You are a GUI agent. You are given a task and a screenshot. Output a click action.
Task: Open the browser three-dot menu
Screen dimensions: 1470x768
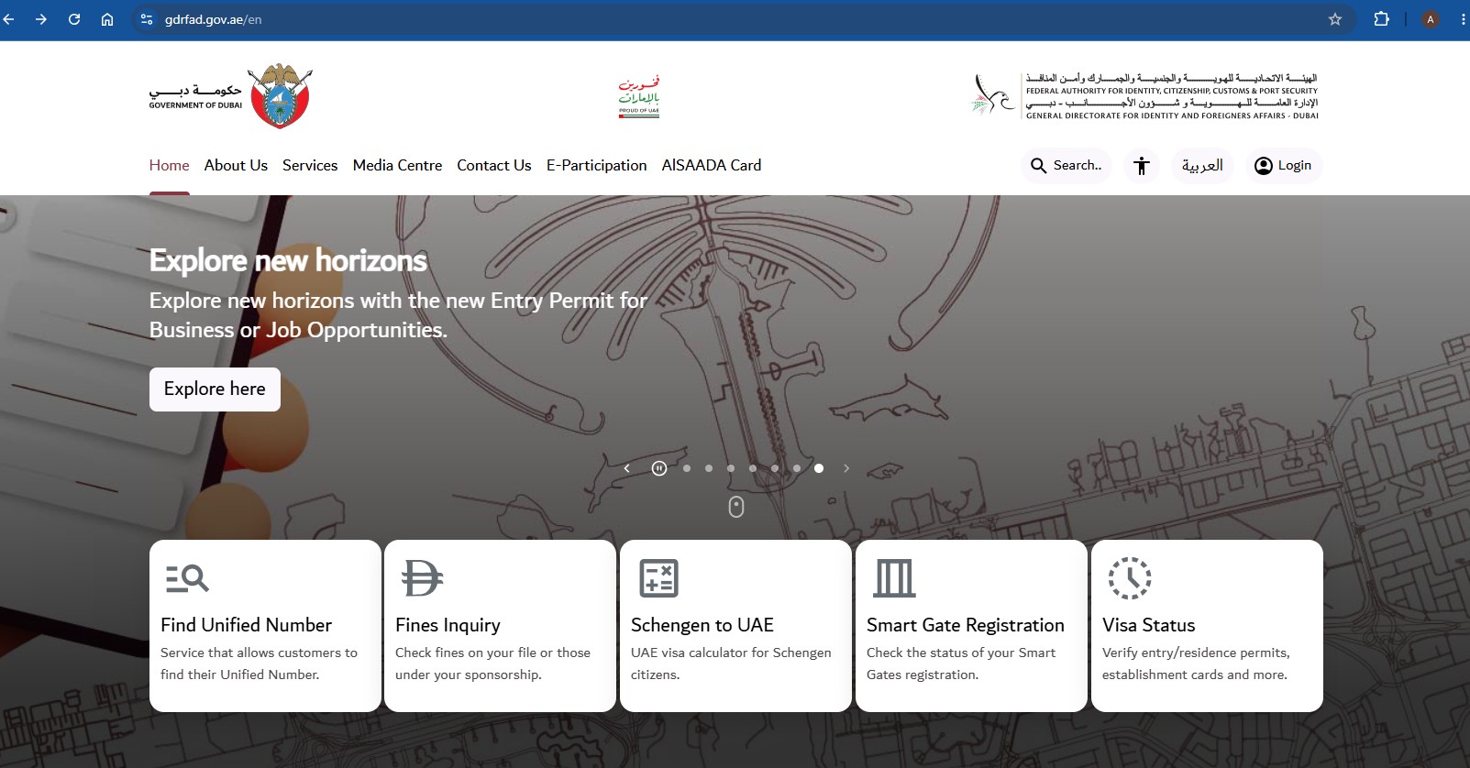pos(1463,19)
